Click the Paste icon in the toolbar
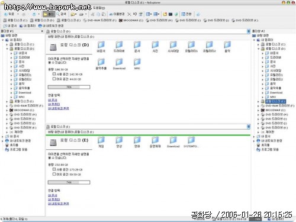This screenshot has width=296, height=222. (x=104, y=14)
